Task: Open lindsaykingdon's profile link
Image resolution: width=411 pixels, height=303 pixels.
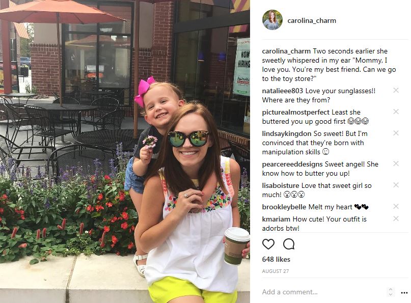Action: [287, 133]
